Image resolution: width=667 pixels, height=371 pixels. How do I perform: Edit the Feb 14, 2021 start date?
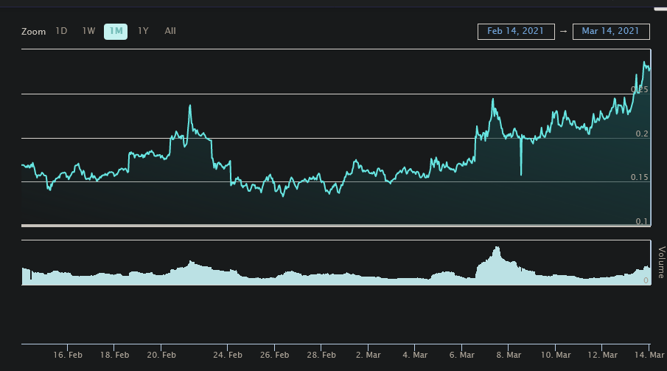[516, 31]
